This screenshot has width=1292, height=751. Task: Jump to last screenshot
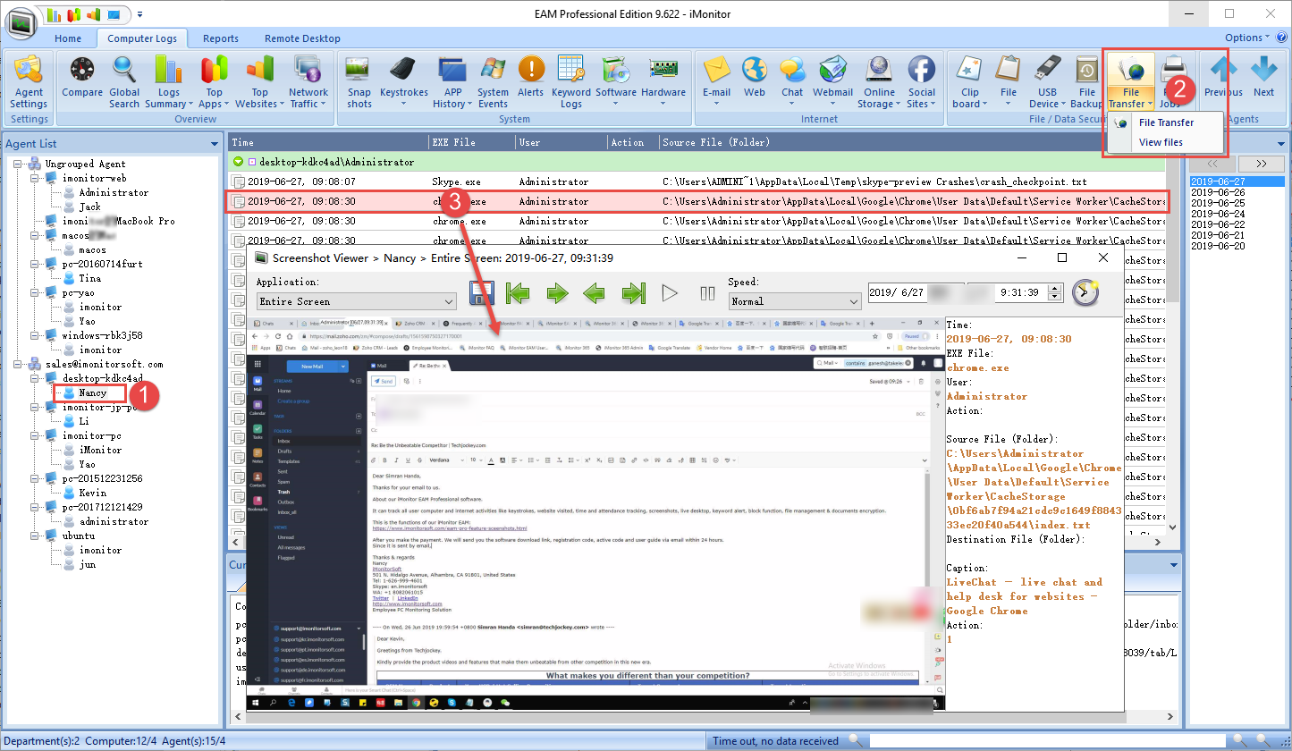(x=634, y=292)
